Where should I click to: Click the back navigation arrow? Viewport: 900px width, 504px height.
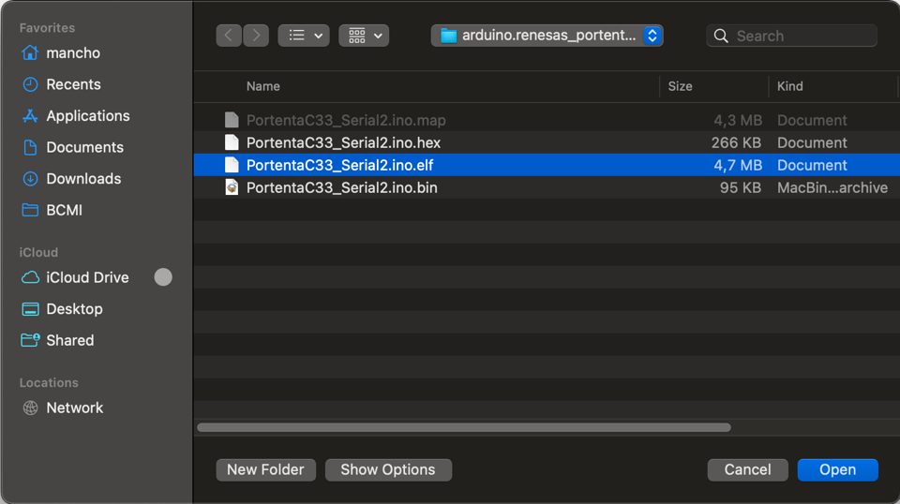229,36
